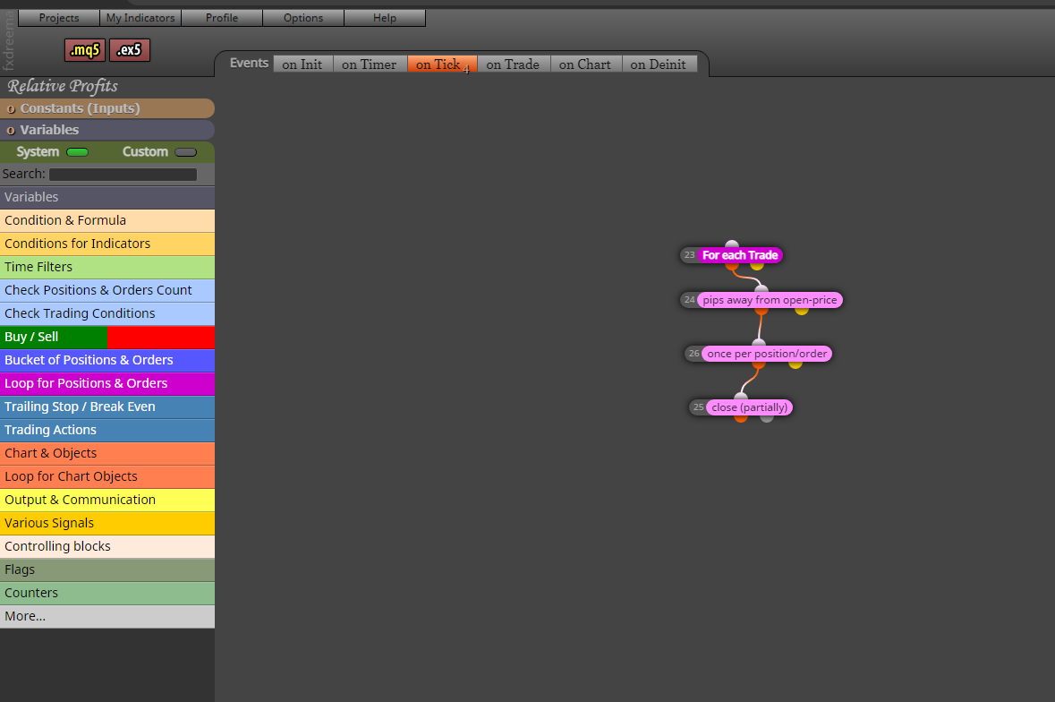Click block number 23 badge

689,255
